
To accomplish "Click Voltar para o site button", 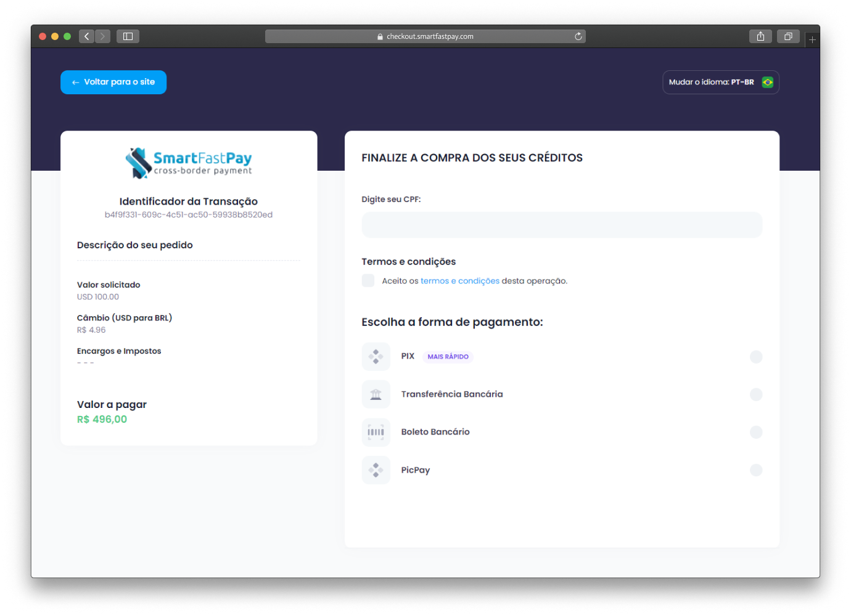I will pos(113,82).
